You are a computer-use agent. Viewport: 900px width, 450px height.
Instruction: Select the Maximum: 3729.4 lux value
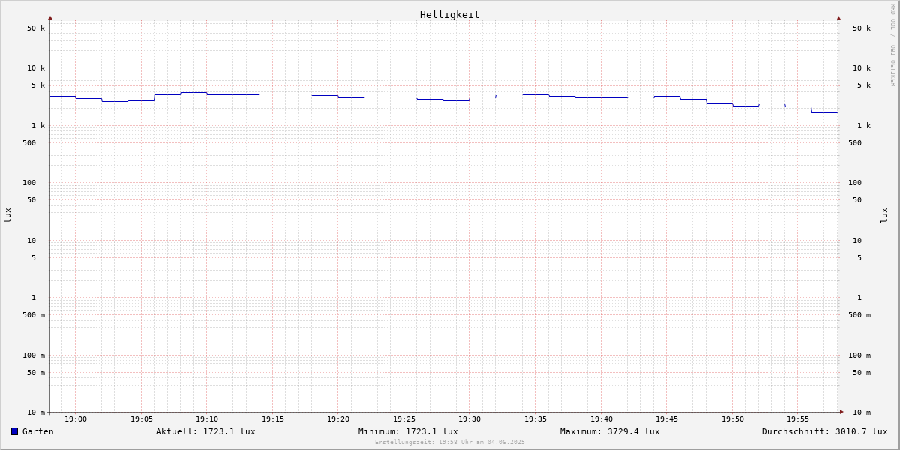[x=610, y=431]
